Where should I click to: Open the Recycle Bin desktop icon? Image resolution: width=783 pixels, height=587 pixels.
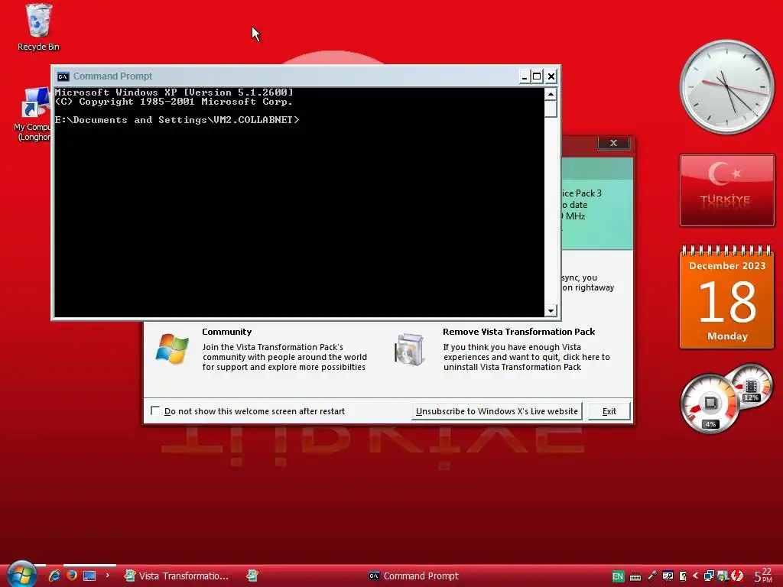pos(38,28)
